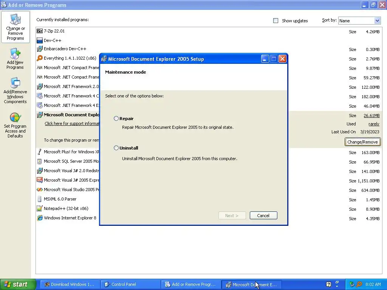
Task: Select Change or Remove Programs sidebar icon
Action: click(x=15, y=27)
